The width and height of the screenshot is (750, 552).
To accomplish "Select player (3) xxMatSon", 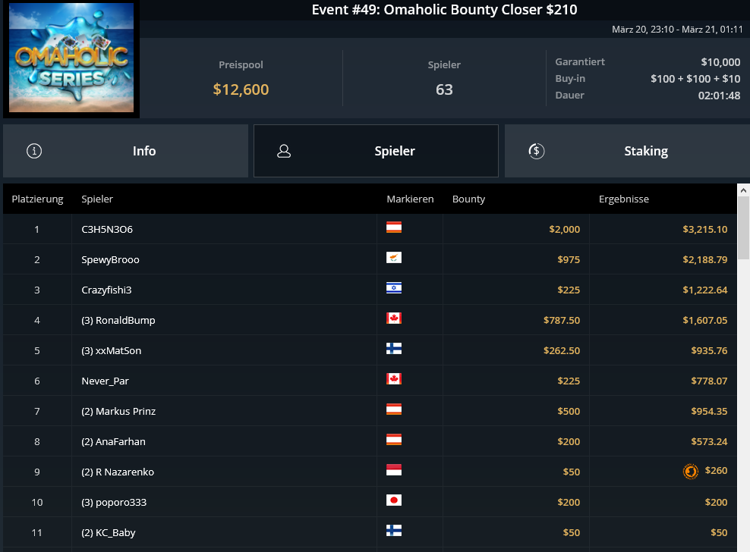I will 112,351.
